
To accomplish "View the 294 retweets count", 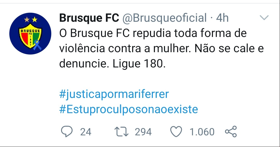I will pyautogui.click(x=143, y=132).
